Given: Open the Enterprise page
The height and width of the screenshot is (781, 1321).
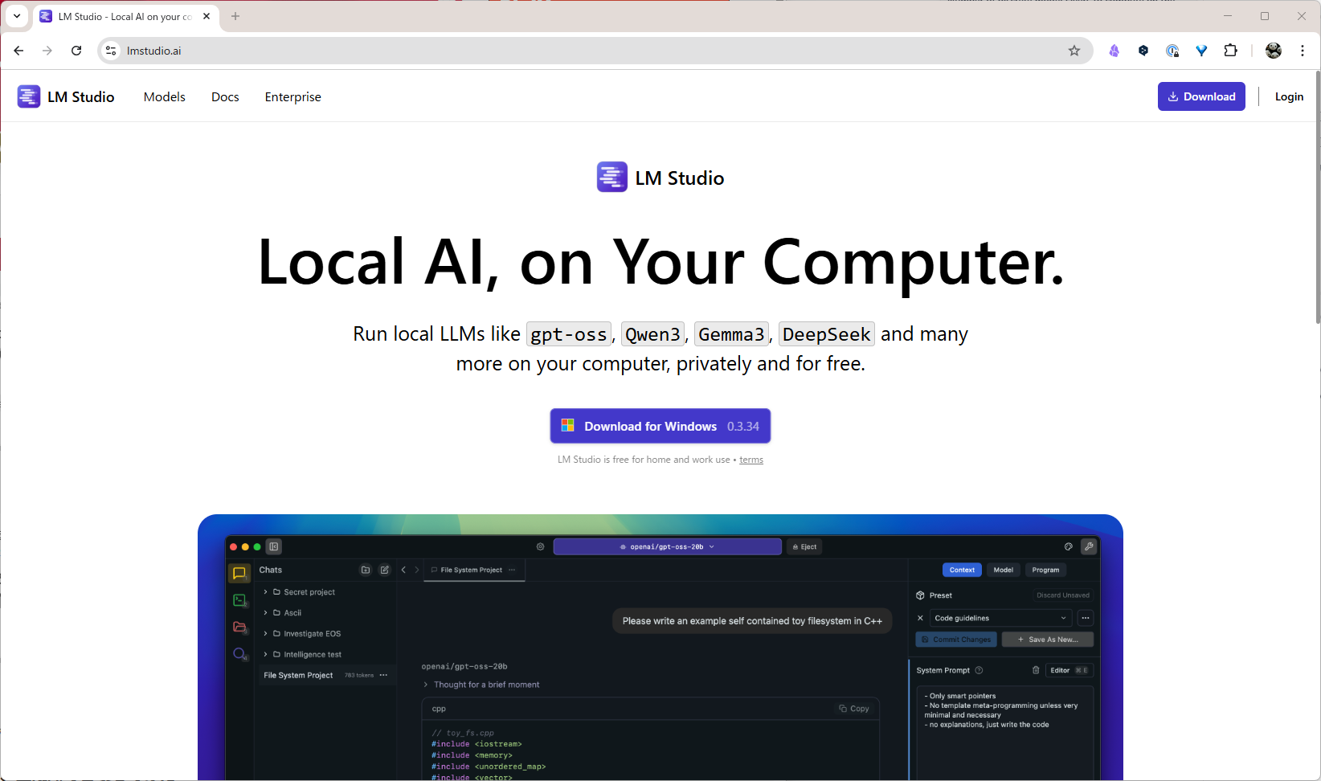Looking at the screenshot, I should click(293, 96).
